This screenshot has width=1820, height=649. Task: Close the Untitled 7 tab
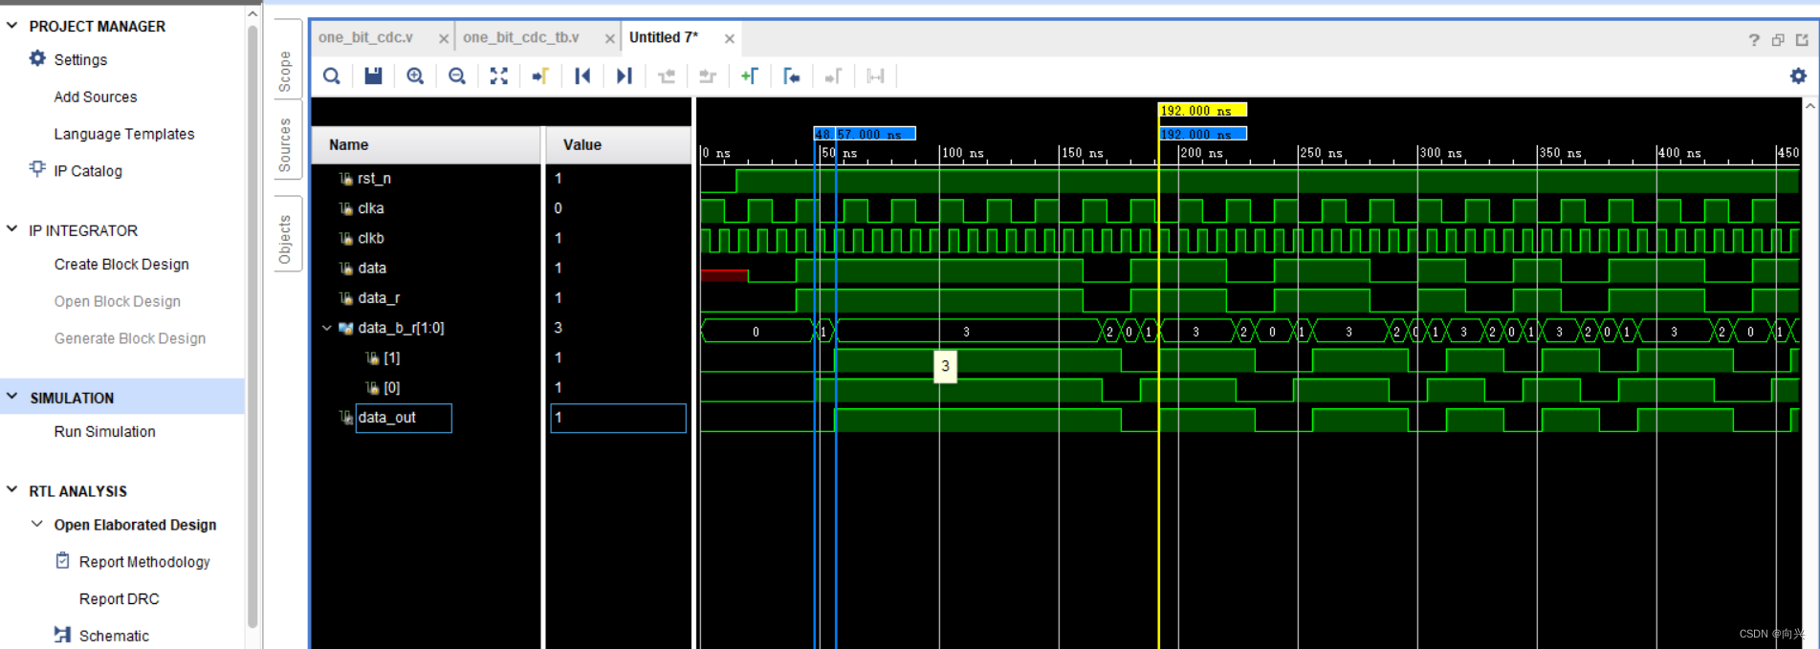pos(730,38)
